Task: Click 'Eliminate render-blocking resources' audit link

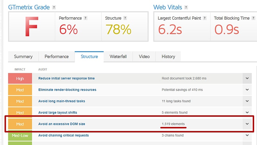Action: coord(67,90)
